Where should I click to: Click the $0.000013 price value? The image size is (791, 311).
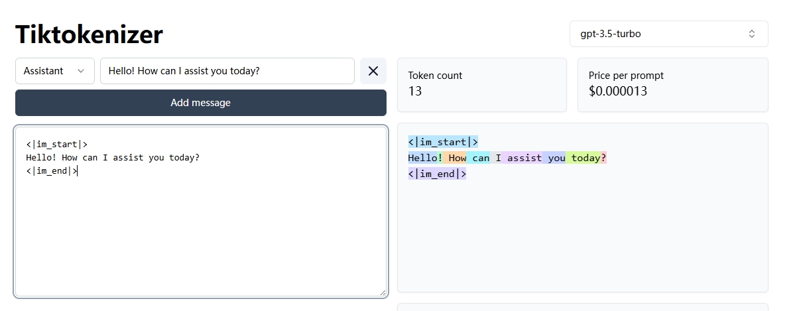click(x=617, y=92)
